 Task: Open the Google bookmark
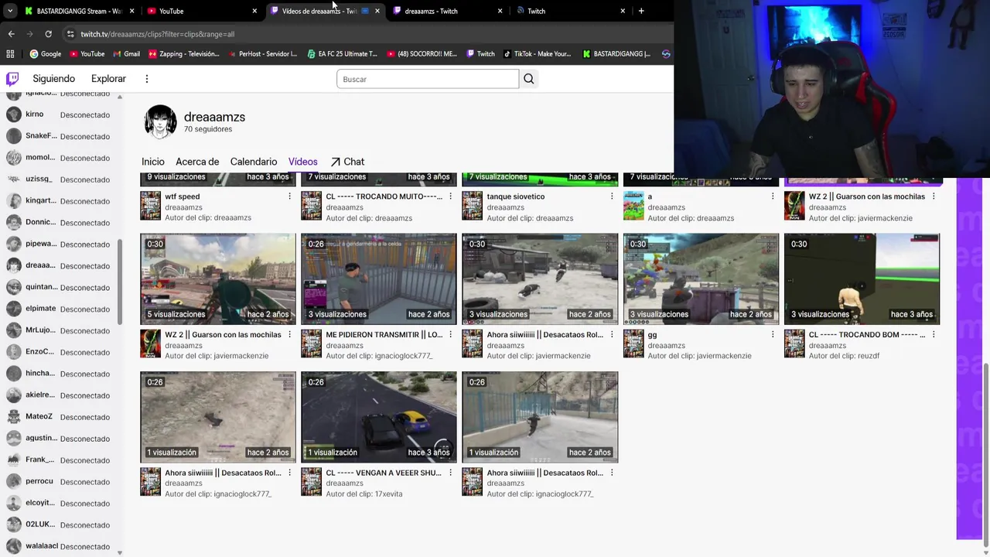point(45,54)
